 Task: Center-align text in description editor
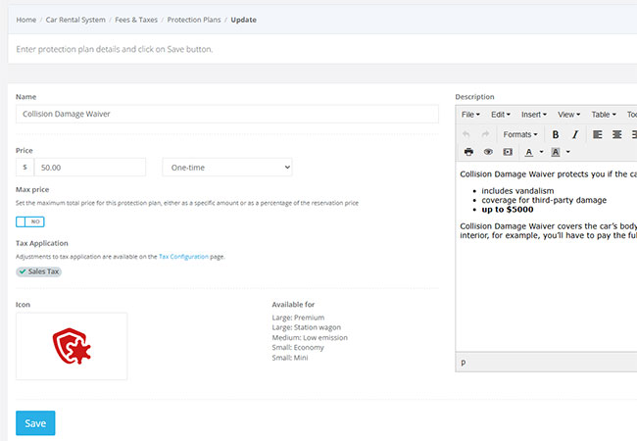click(616, 134)
